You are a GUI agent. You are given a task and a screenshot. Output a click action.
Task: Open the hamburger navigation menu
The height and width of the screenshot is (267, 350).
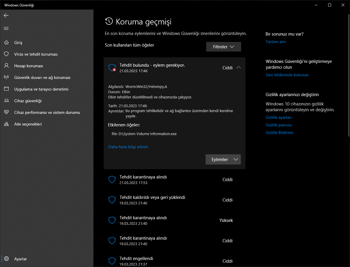pos(6,28)
